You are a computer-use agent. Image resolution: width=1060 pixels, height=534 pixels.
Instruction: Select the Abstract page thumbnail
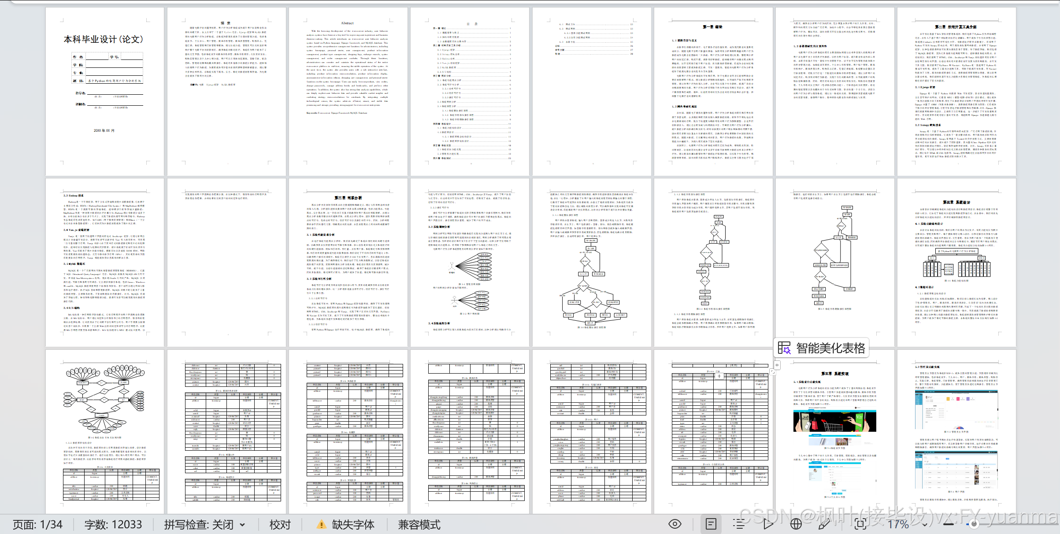[x=348, y=91]
